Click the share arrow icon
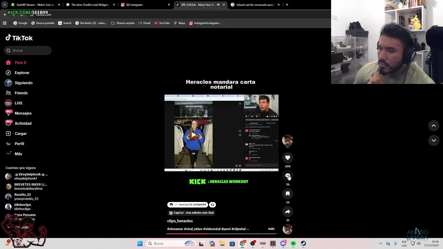This screenshot has width=443, height=249. point(288,212)
